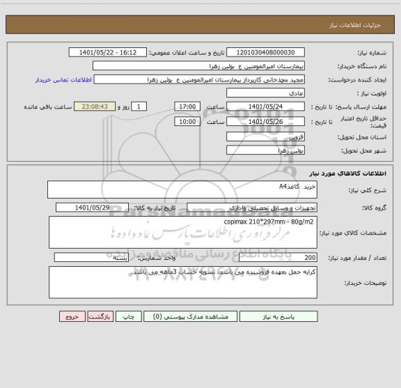Click label 'شهر محل تحویل:'
401x388 pixels.
click(x=363, y=150)
